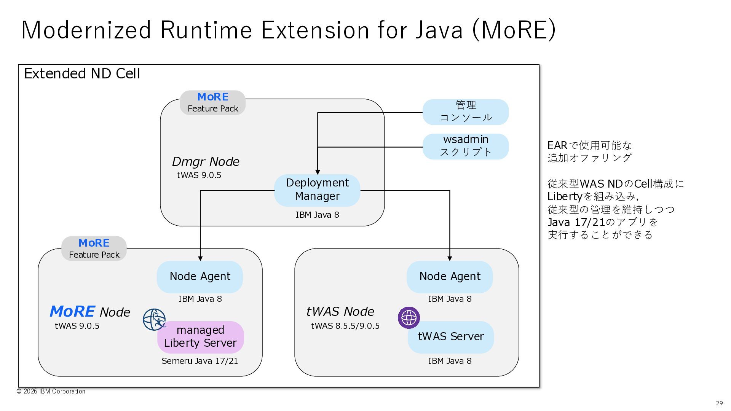This screenshot has height=411, width=731.
Task: Click the Node Agent box in MoRE Node
Action: (200, 277)
